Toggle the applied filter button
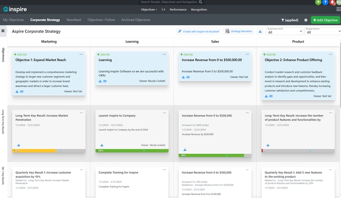 tap(289, 20)
